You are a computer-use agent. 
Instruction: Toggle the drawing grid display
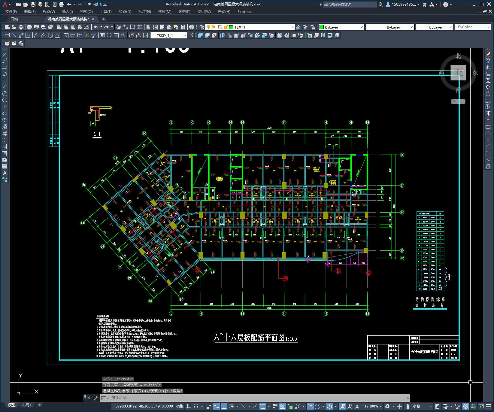point(189,406)
